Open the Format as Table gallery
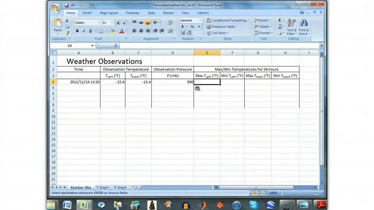374x210 pixels. [222, 27]
